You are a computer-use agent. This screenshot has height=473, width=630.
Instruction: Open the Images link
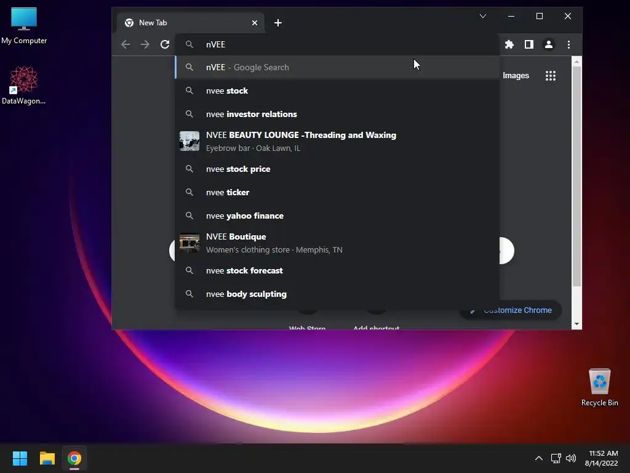click(516, 76)
